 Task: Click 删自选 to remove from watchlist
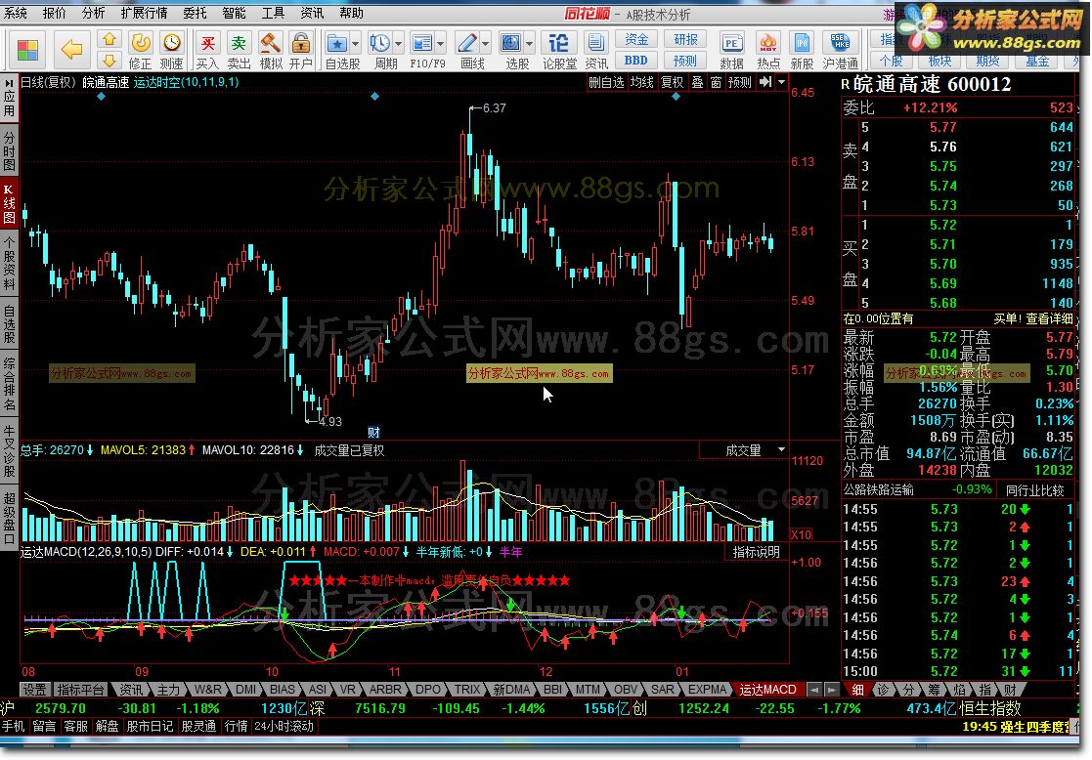(606, 82)
